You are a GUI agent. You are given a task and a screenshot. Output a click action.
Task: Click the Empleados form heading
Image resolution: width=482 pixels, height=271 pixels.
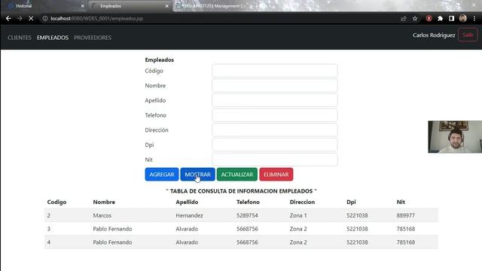coord(159,59)
